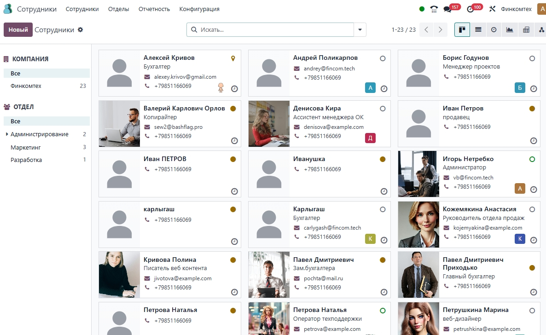The width and height of the screenshot is (546, 335).
Task: Open the Конфигурация menu
Action: pos(199,9)
